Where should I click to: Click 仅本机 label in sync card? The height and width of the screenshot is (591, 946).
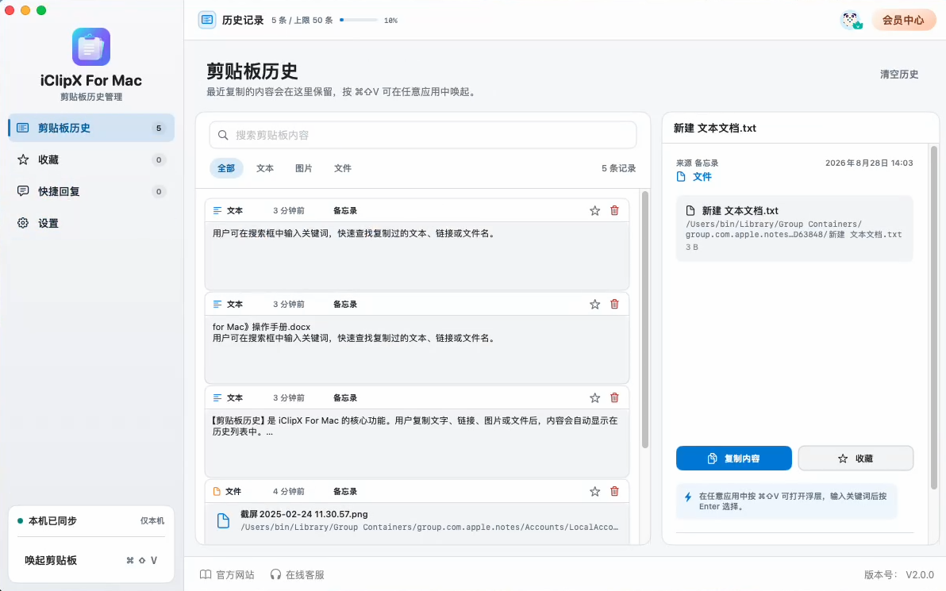(x=152, y=520)
